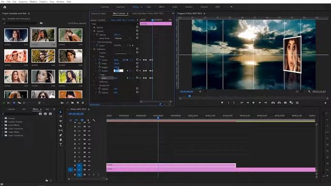This screenshot has height=186, width=331.
Task: Switch project panel to List view
Action: coord(9,103)
